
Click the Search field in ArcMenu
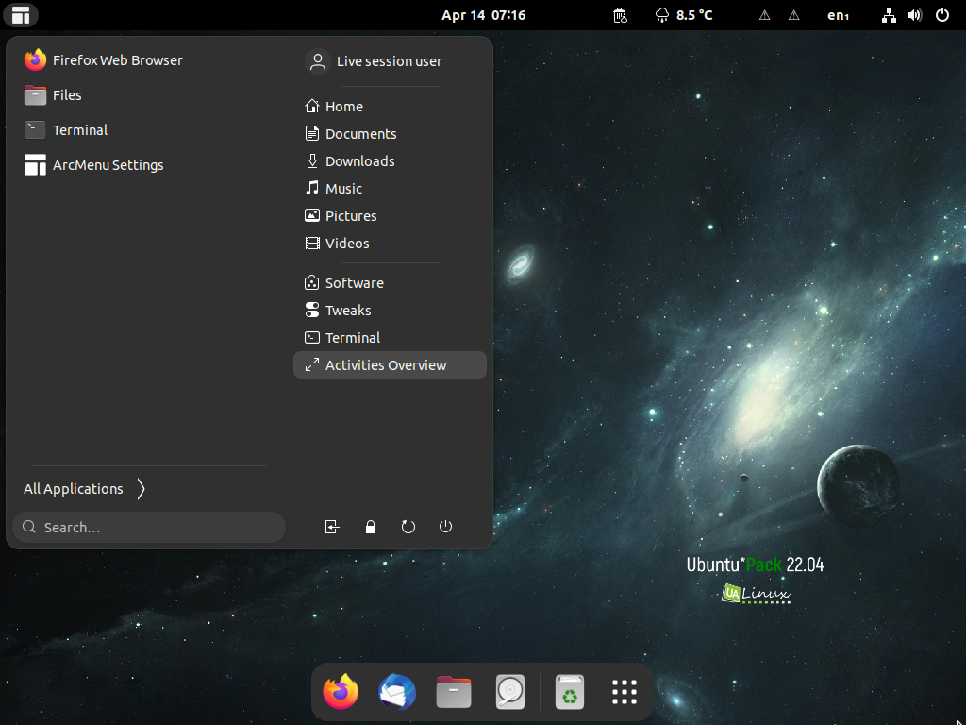click(149, 527)
